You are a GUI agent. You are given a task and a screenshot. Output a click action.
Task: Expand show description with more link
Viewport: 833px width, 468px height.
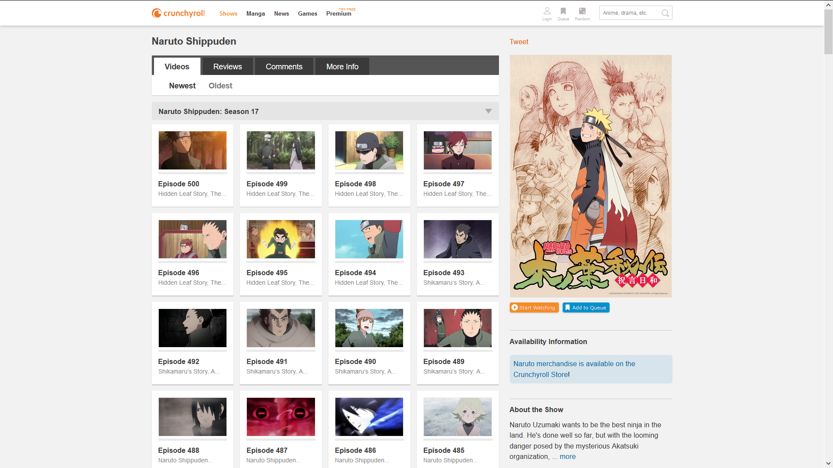click(x=567, y=457)
